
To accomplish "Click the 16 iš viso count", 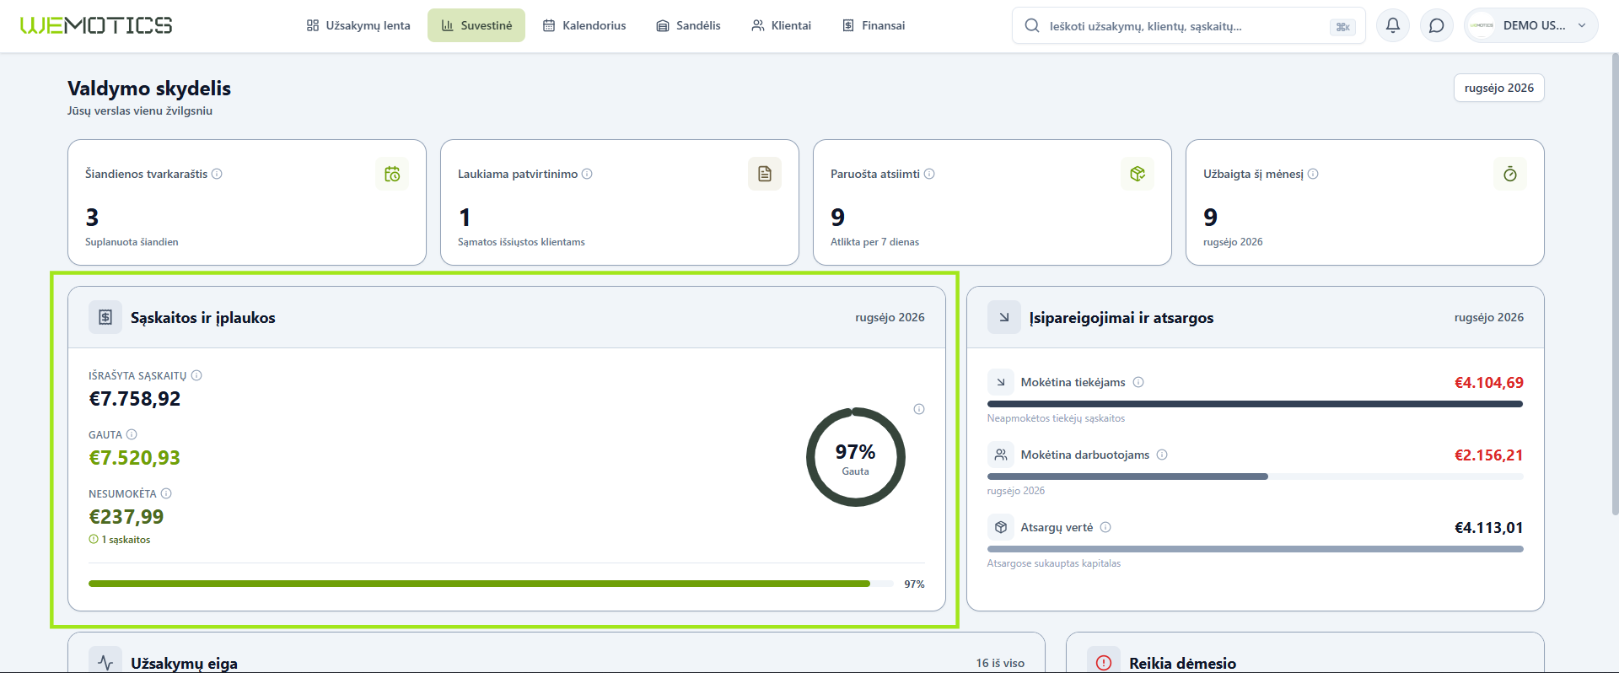I will [1000, 663].
